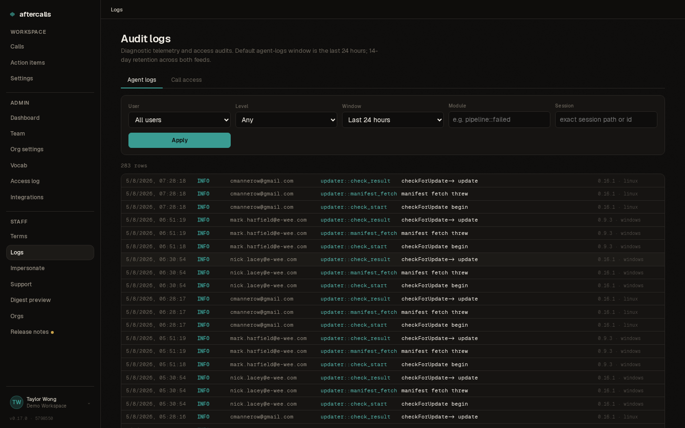Viewport: 685px width, 428px height.
Task: Select Logs in the sidebar
Action: pos(50,253)
